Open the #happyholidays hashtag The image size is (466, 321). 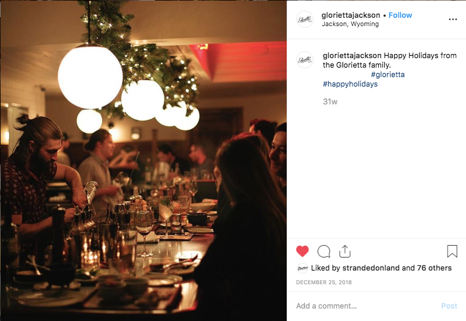pyautogui.click(x=350, y=84)
